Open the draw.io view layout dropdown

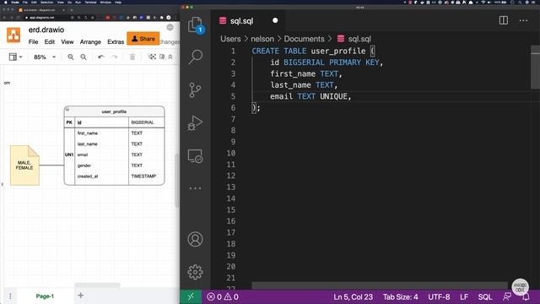pos(15,57)
